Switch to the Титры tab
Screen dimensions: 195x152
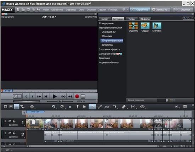[x=132, y=19]
